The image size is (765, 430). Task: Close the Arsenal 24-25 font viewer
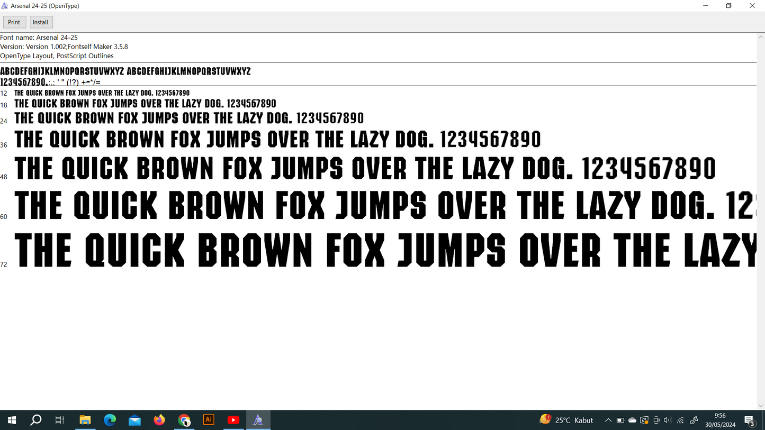(x=752, y=6)
